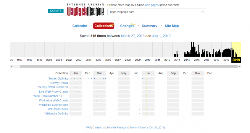Viewport: 250px width, 133px height.
Task: Go to the Summary tab
Action: [x=149, y=26]
